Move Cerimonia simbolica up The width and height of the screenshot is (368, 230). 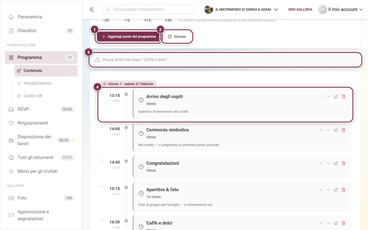[x=321, y=130]
